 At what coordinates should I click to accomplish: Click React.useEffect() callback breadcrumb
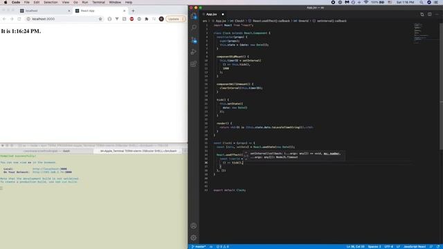[271, 21]
